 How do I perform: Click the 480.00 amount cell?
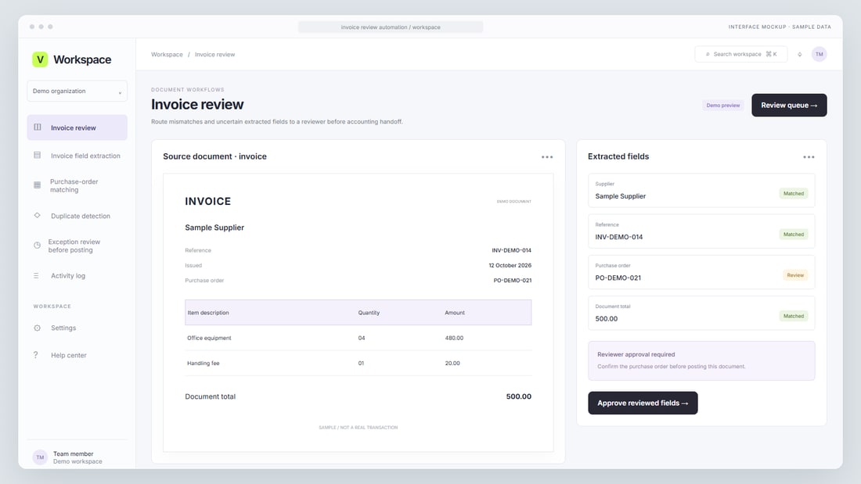tap(454, 338)
